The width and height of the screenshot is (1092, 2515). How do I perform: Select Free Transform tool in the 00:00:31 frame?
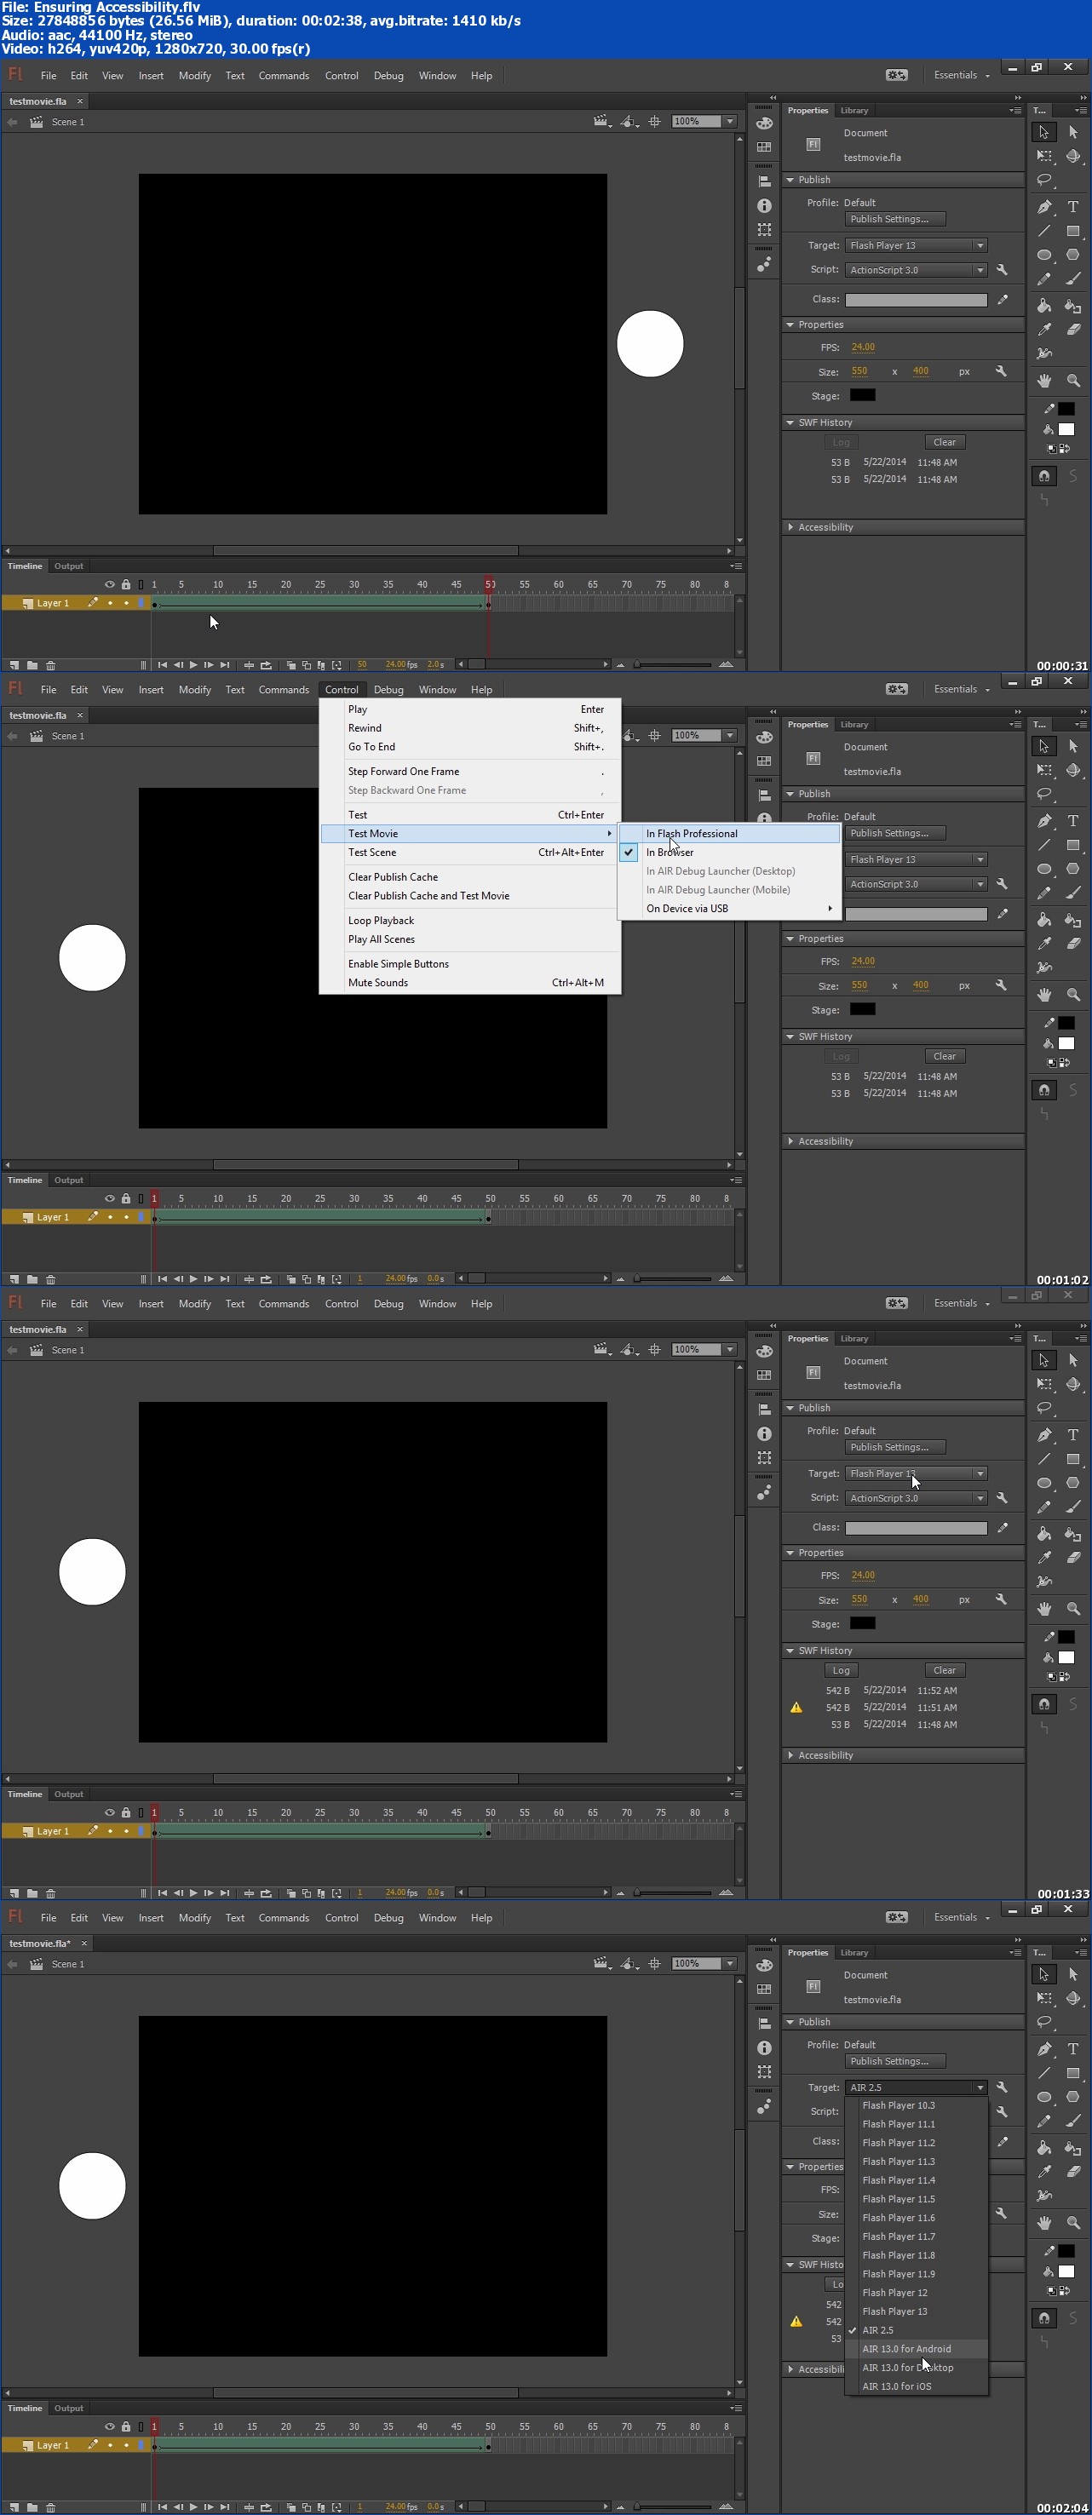point(1044,156)
